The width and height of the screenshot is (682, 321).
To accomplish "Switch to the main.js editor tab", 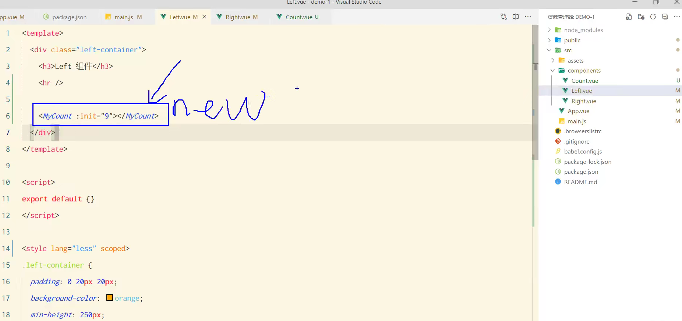I will (x=124, y=17).
